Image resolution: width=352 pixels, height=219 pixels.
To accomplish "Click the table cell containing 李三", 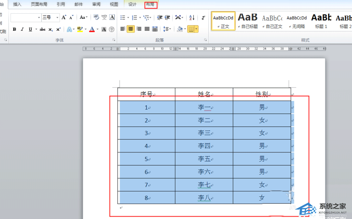I will 204,133.
